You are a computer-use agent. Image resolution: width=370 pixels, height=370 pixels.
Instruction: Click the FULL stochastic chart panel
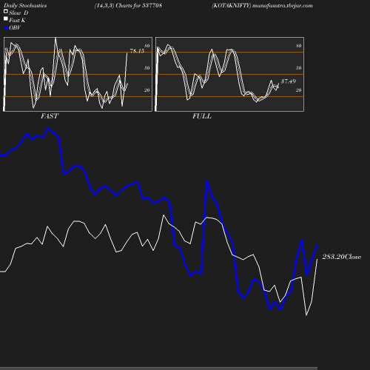[x=229, y=74]
